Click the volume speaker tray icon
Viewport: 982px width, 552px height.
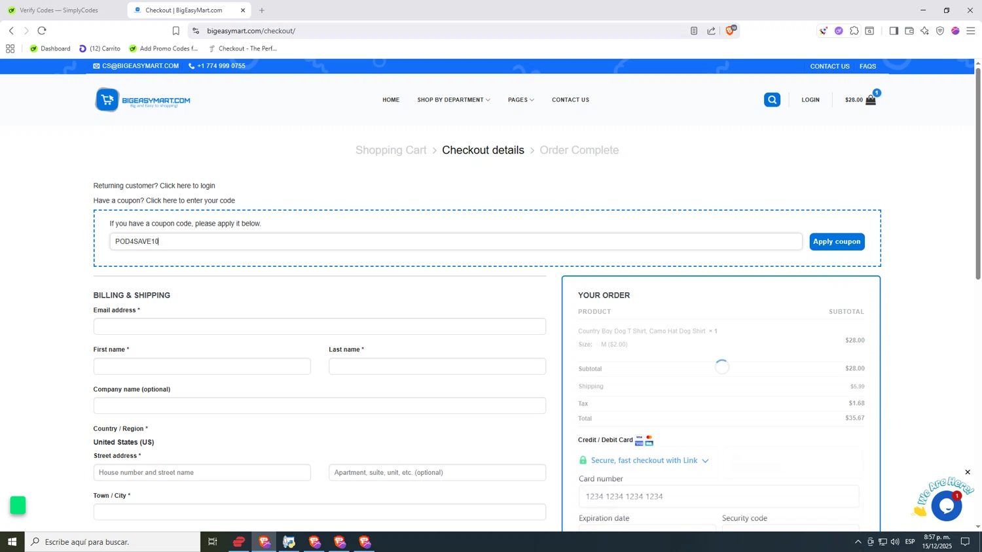point(895,542)
